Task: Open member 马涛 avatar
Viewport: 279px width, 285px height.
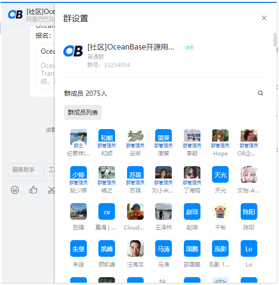Action: tap(164, 248)
